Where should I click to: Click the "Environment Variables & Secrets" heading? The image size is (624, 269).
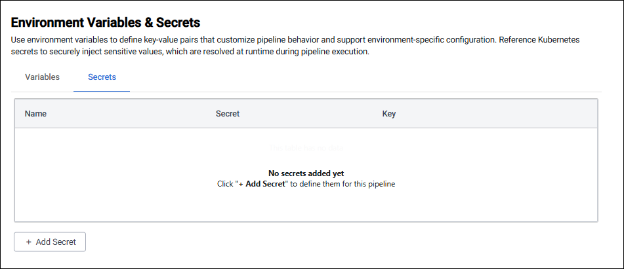[x=106, y=23]
